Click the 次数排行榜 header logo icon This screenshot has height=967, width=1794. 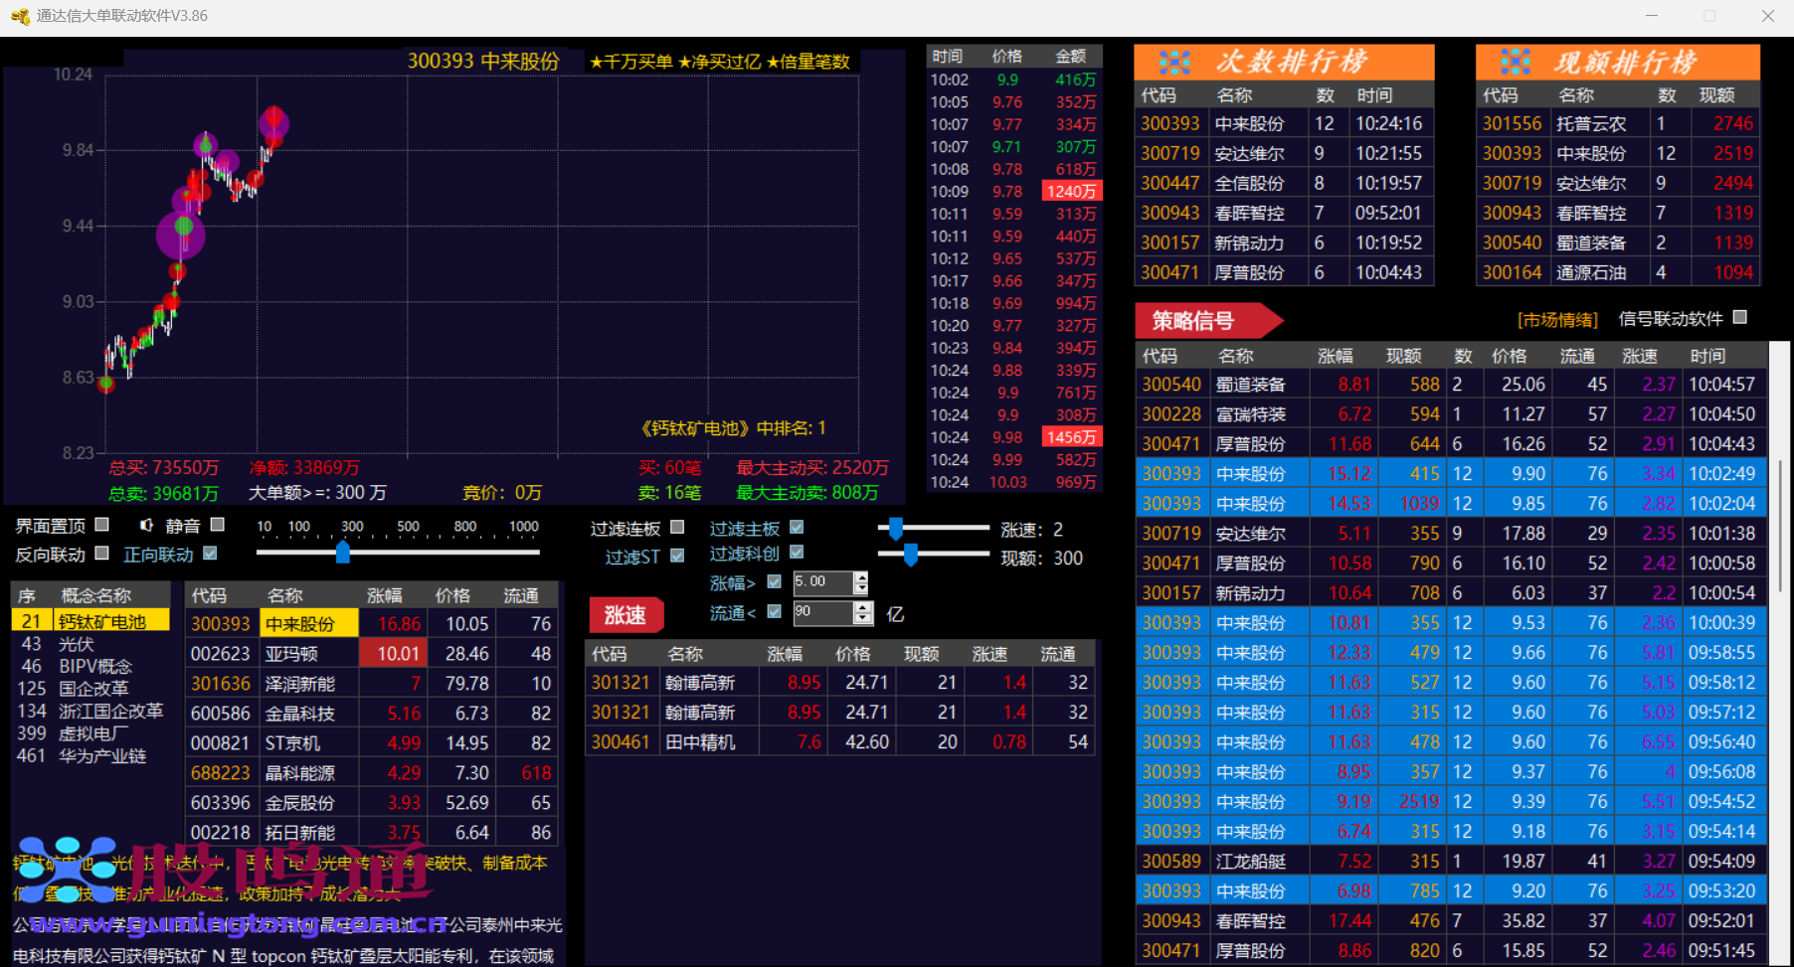(1174, 63)
